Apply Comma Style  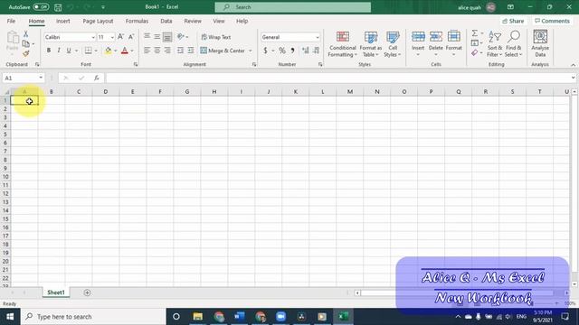point(292,51)
